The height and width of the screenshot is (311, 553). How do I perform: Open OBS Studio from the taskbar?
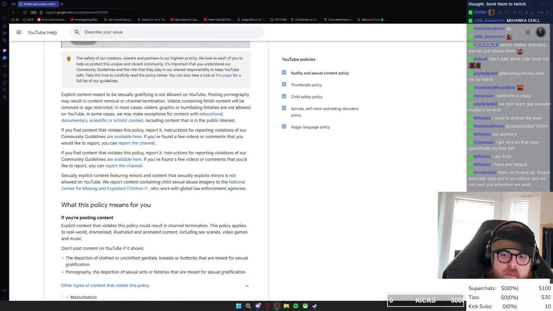tap(276, 306)
